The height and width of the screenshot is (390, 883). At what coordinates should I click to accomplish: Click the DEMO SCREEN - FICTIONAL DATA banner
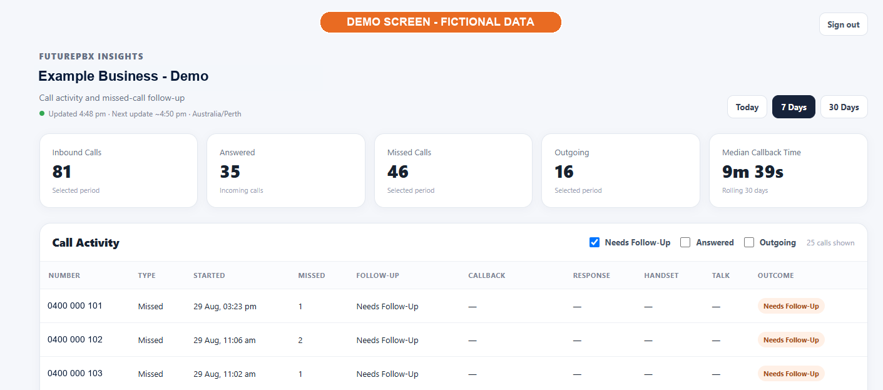coord(441,22)
